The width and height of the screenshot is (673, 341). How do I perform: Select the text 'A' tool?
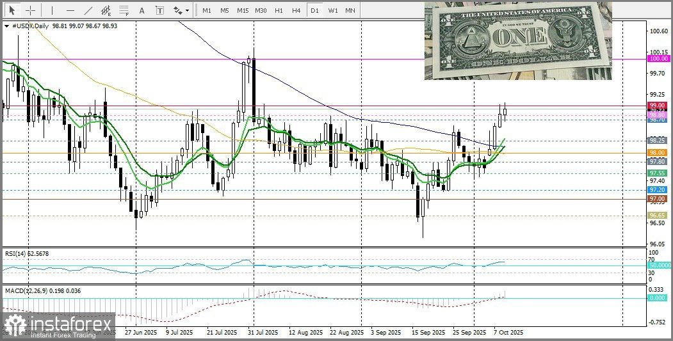pos(142,11)
